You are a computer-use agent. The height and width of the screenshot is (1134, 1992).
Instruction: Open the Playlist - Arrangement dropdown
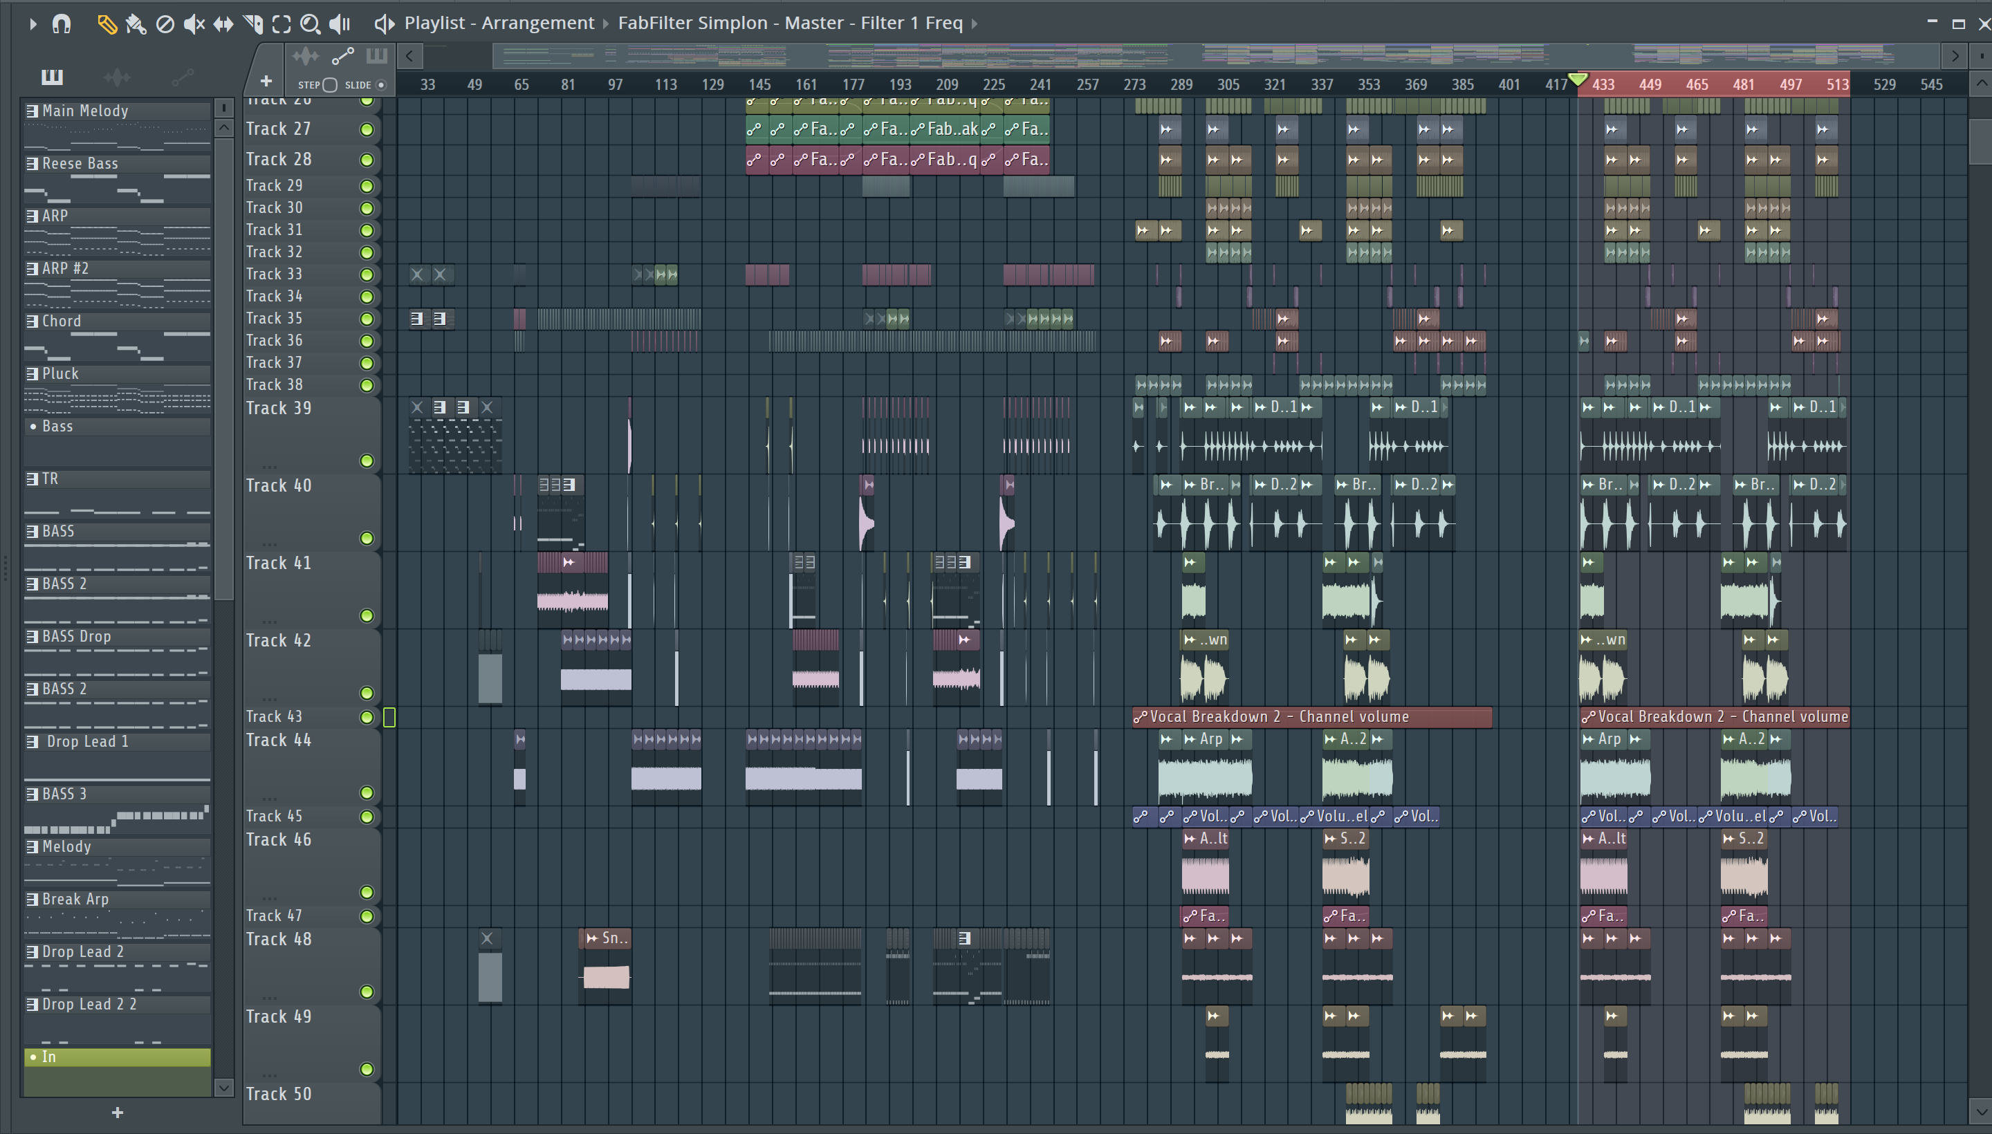coord(499,24)
